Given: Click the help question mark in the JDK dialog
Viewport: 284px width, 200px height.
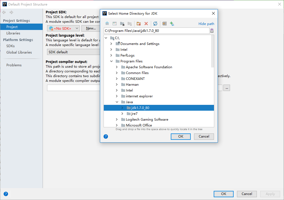Looking at the screenshot, I should tap(106, 136).
